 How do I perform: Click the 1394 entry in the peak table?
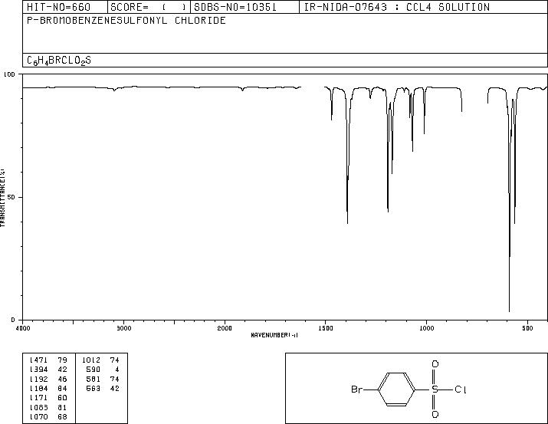[39, 370]
